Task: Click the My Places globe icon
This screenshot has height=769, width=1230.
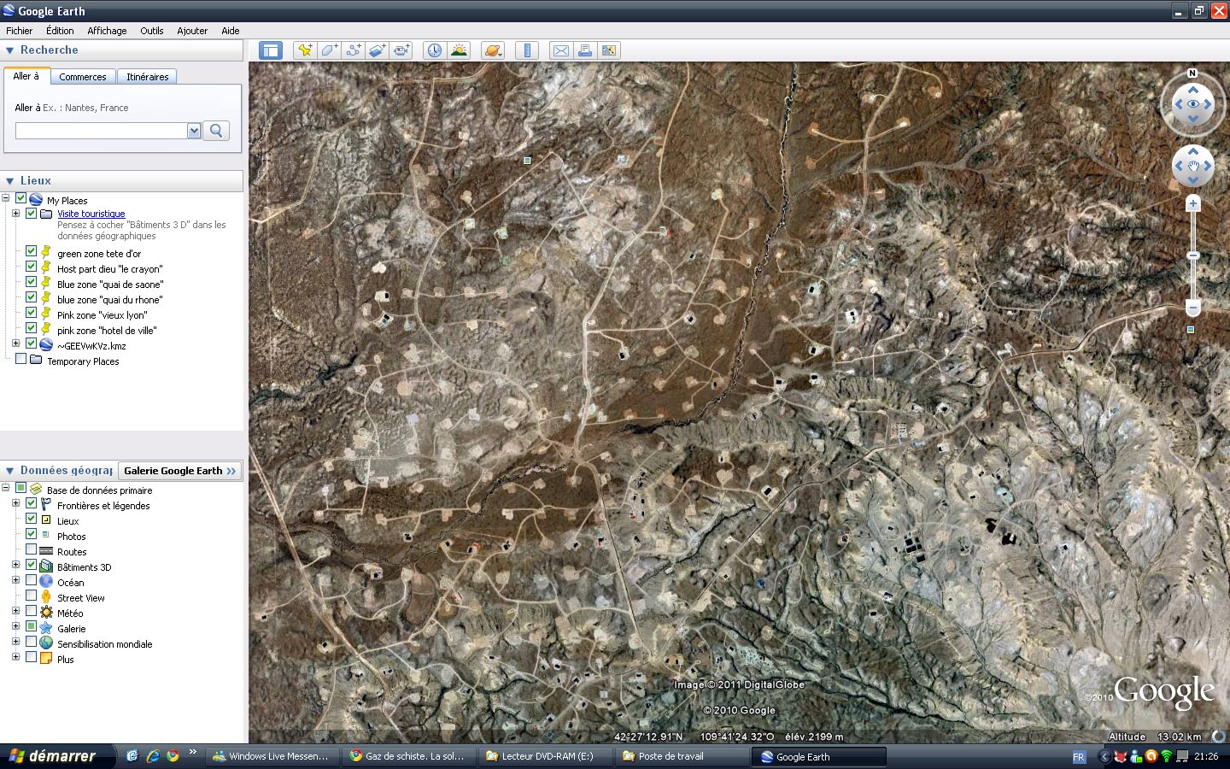Action: coord(36,199)
